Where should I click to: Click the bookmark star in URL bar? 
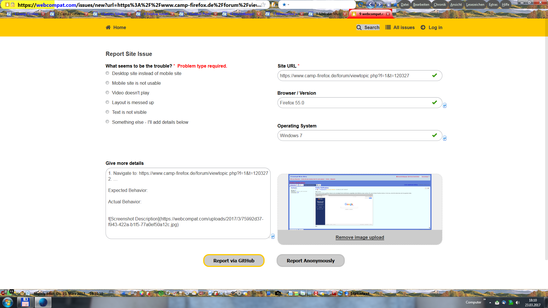(264, 5)
